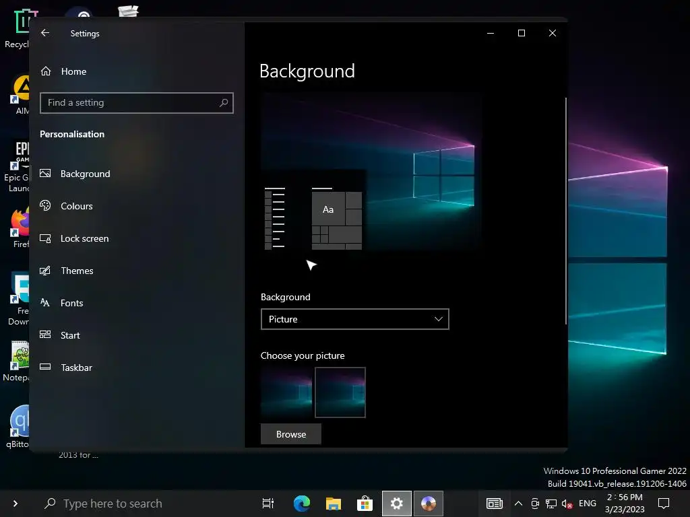Open the Start personalisation page
This screenshot has width=690, height=517.
coord(60,335)
